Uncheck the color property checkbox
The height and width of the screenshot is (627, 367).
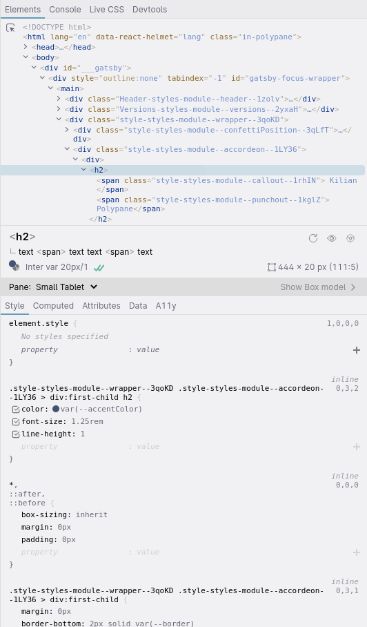tap(16, 409)
